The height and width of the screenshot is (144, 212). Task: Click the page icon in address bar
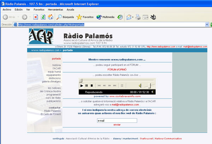16,25
